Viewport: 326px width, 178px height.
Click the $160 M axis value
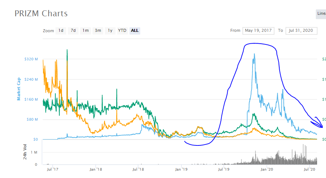31,100
